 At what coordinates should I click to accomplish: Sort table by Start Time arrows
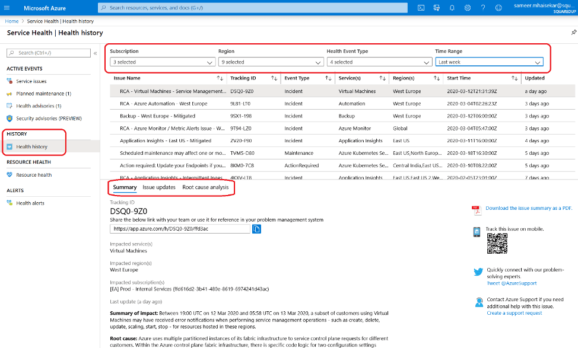tap(515, 78)
